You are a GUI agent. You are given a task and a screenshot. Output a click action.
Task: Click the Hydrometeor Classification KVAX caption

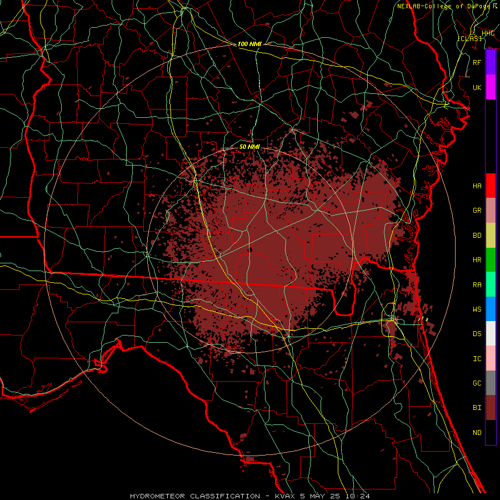249,496
